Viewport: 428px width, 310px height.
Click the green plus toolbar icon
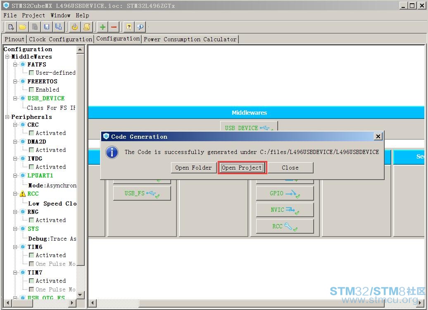click(x=102, y=27)
